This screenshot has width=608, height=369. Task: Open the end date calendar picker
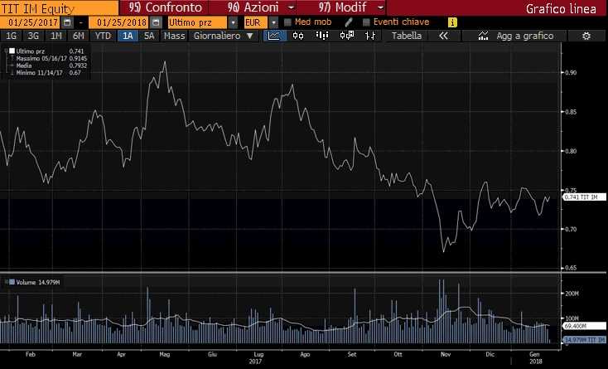tap(156, 22)
